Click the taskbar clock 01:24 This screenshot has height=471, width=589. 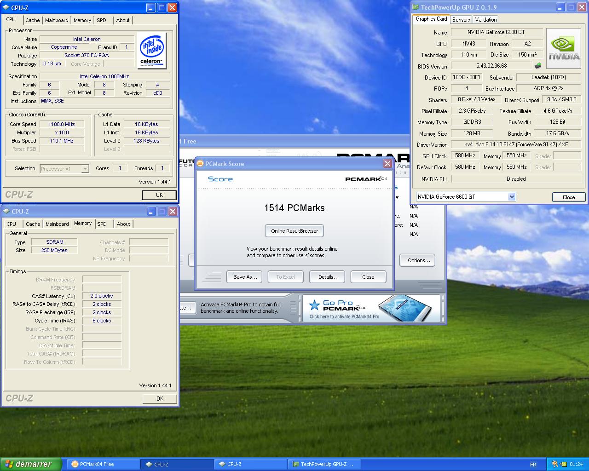tap(576, 465)
